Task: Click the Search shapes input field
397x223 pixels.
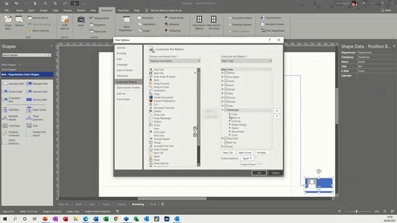Action: [x=23, y=55]
